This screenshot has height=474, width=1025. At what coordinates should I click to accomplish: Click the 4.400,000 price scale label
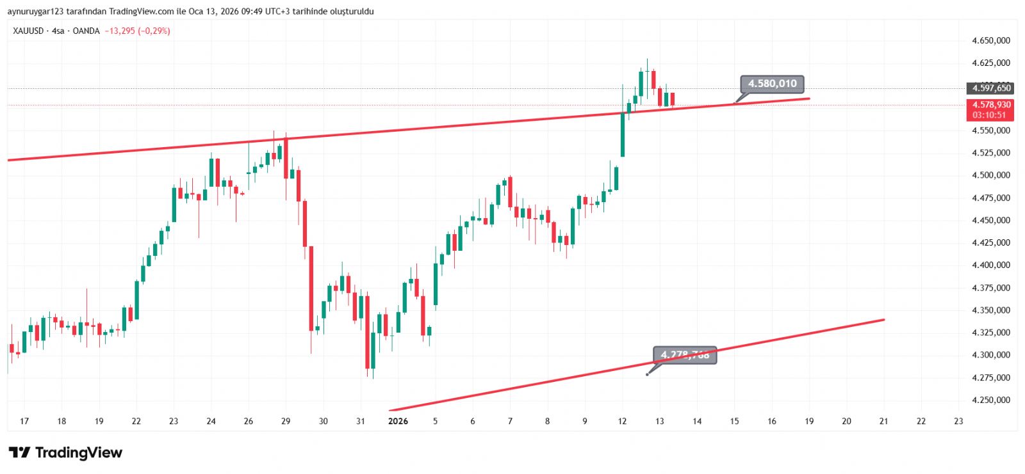(x=990, y=265)
